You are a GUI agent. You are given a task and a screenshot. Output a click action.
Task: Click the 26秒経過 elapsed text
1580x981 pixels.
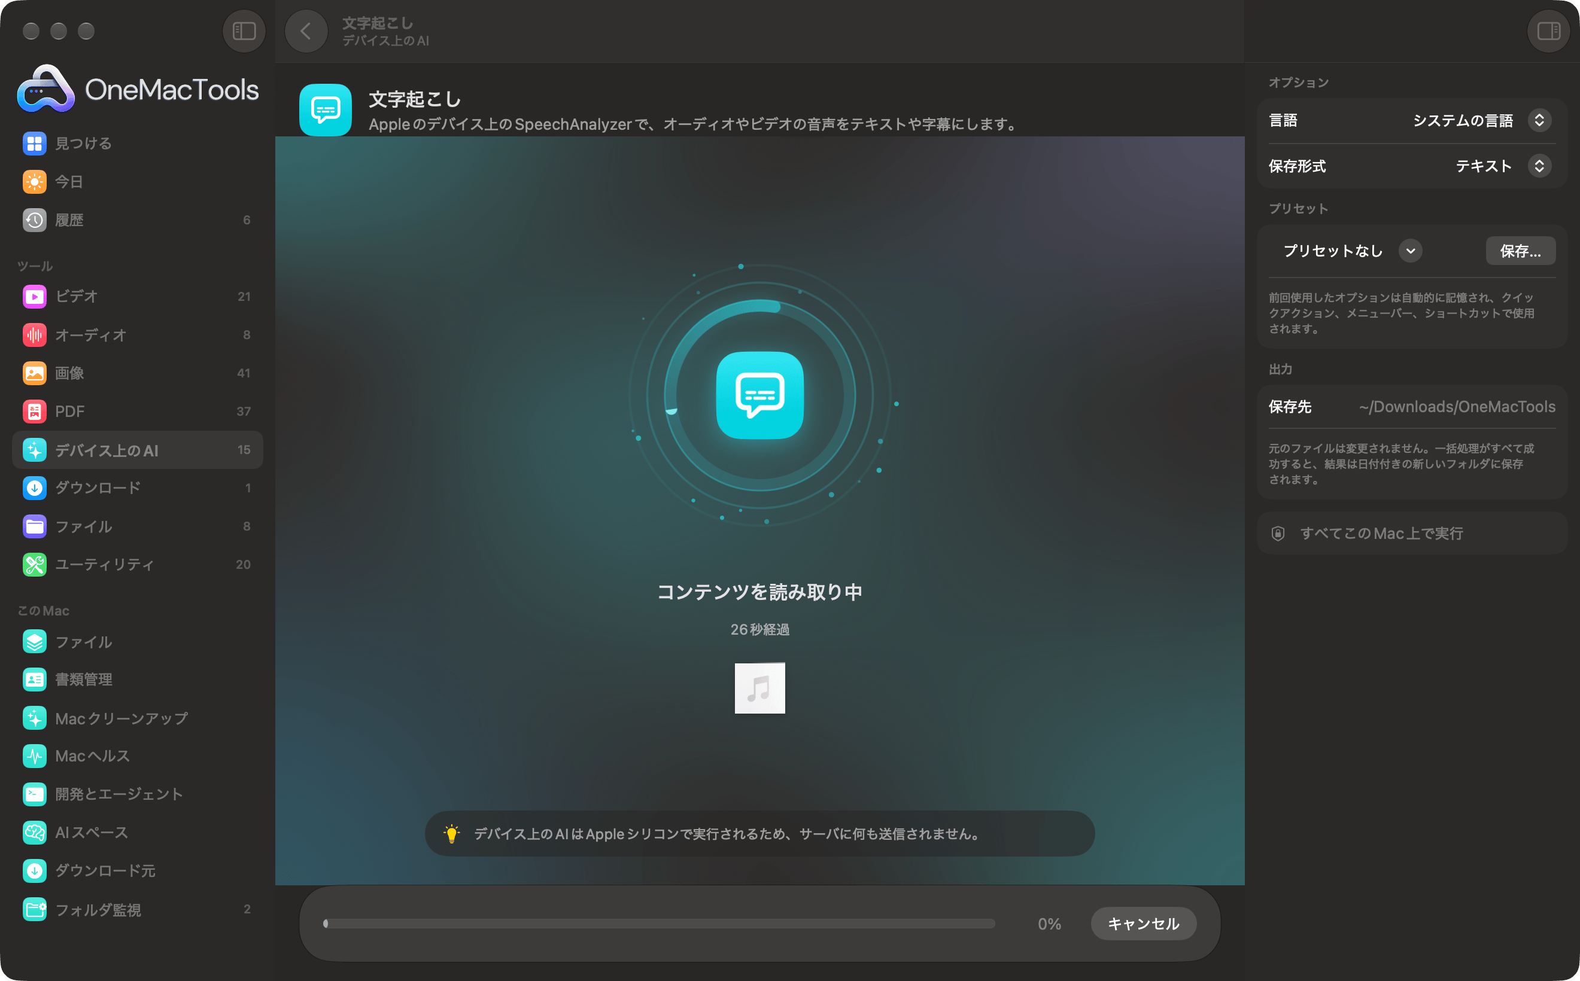click(759, 629)
